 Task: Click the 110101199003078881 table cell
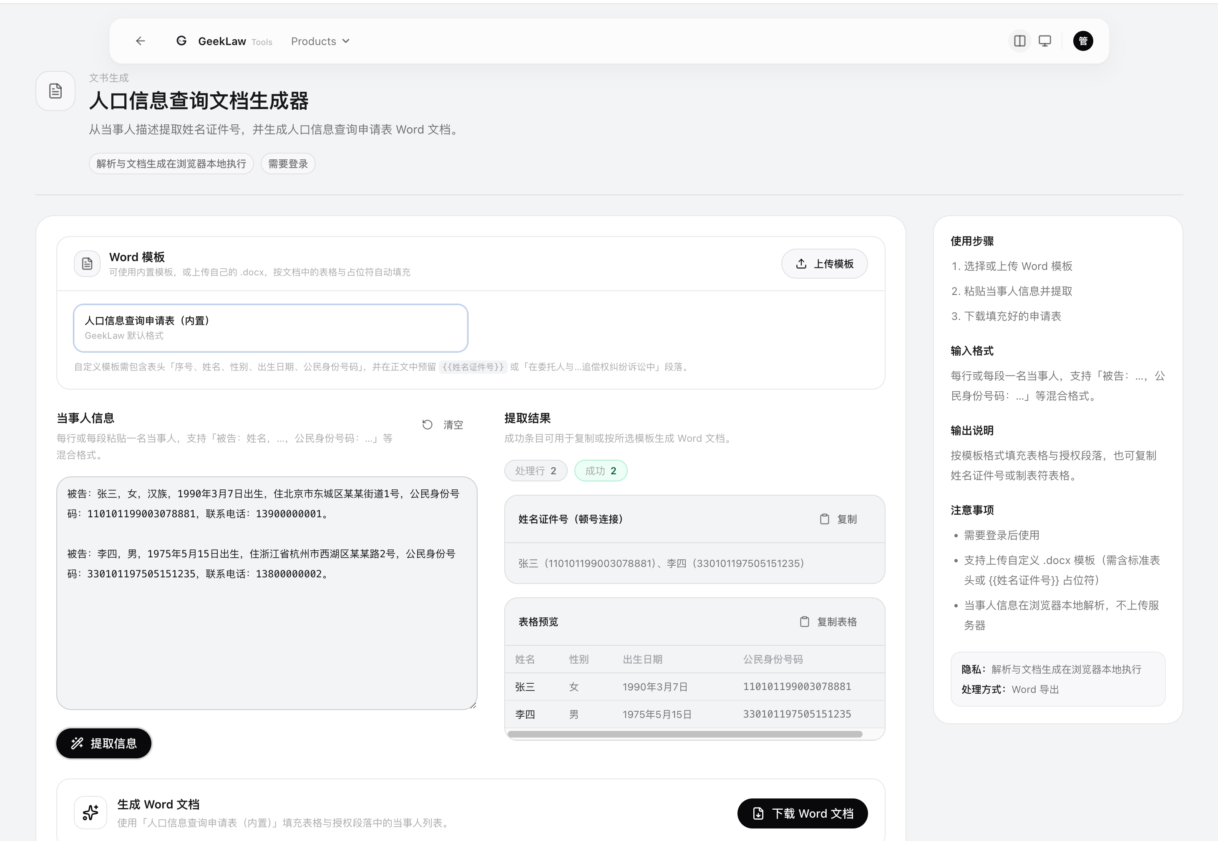pos(797,687)
